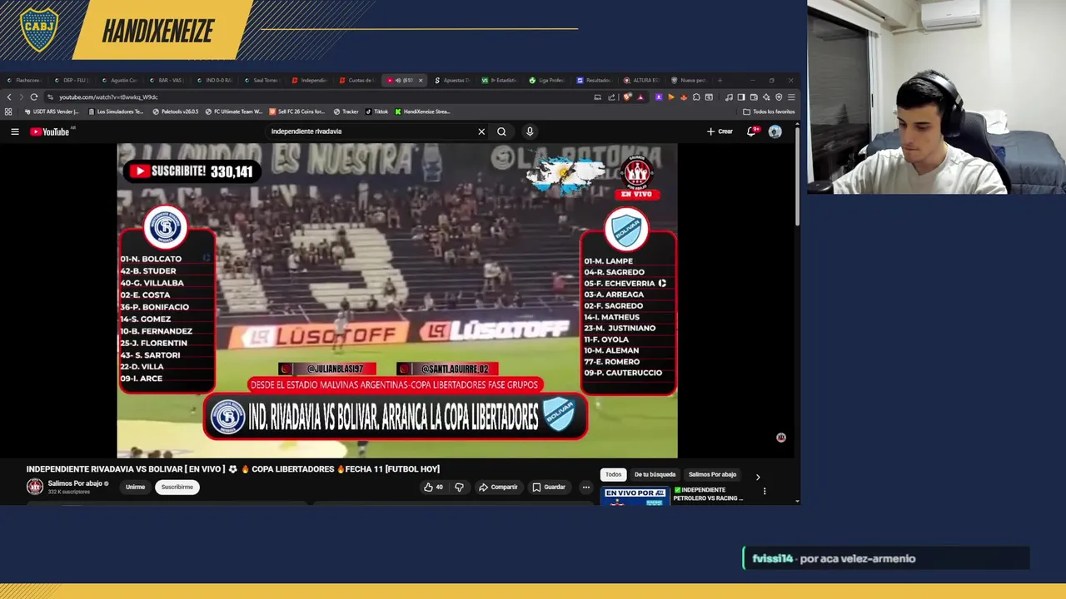This screenshot has height=599, width=1066.
Task: Open the Salimos Por abajo channel name
Action: tap(75, 483)
